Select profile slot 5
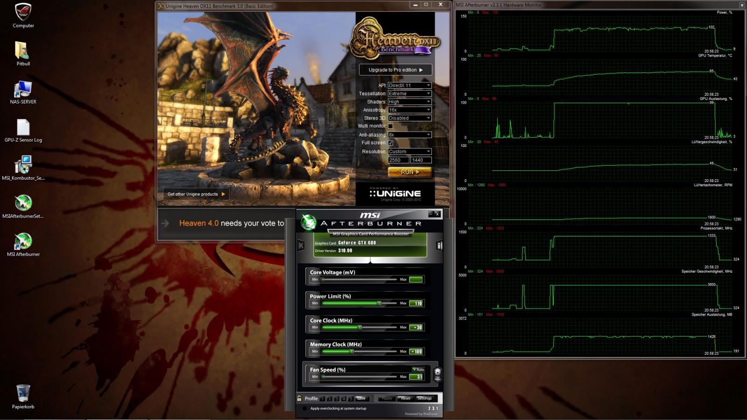This screenshot has width=747, height=420. click(x=350, y=399)
